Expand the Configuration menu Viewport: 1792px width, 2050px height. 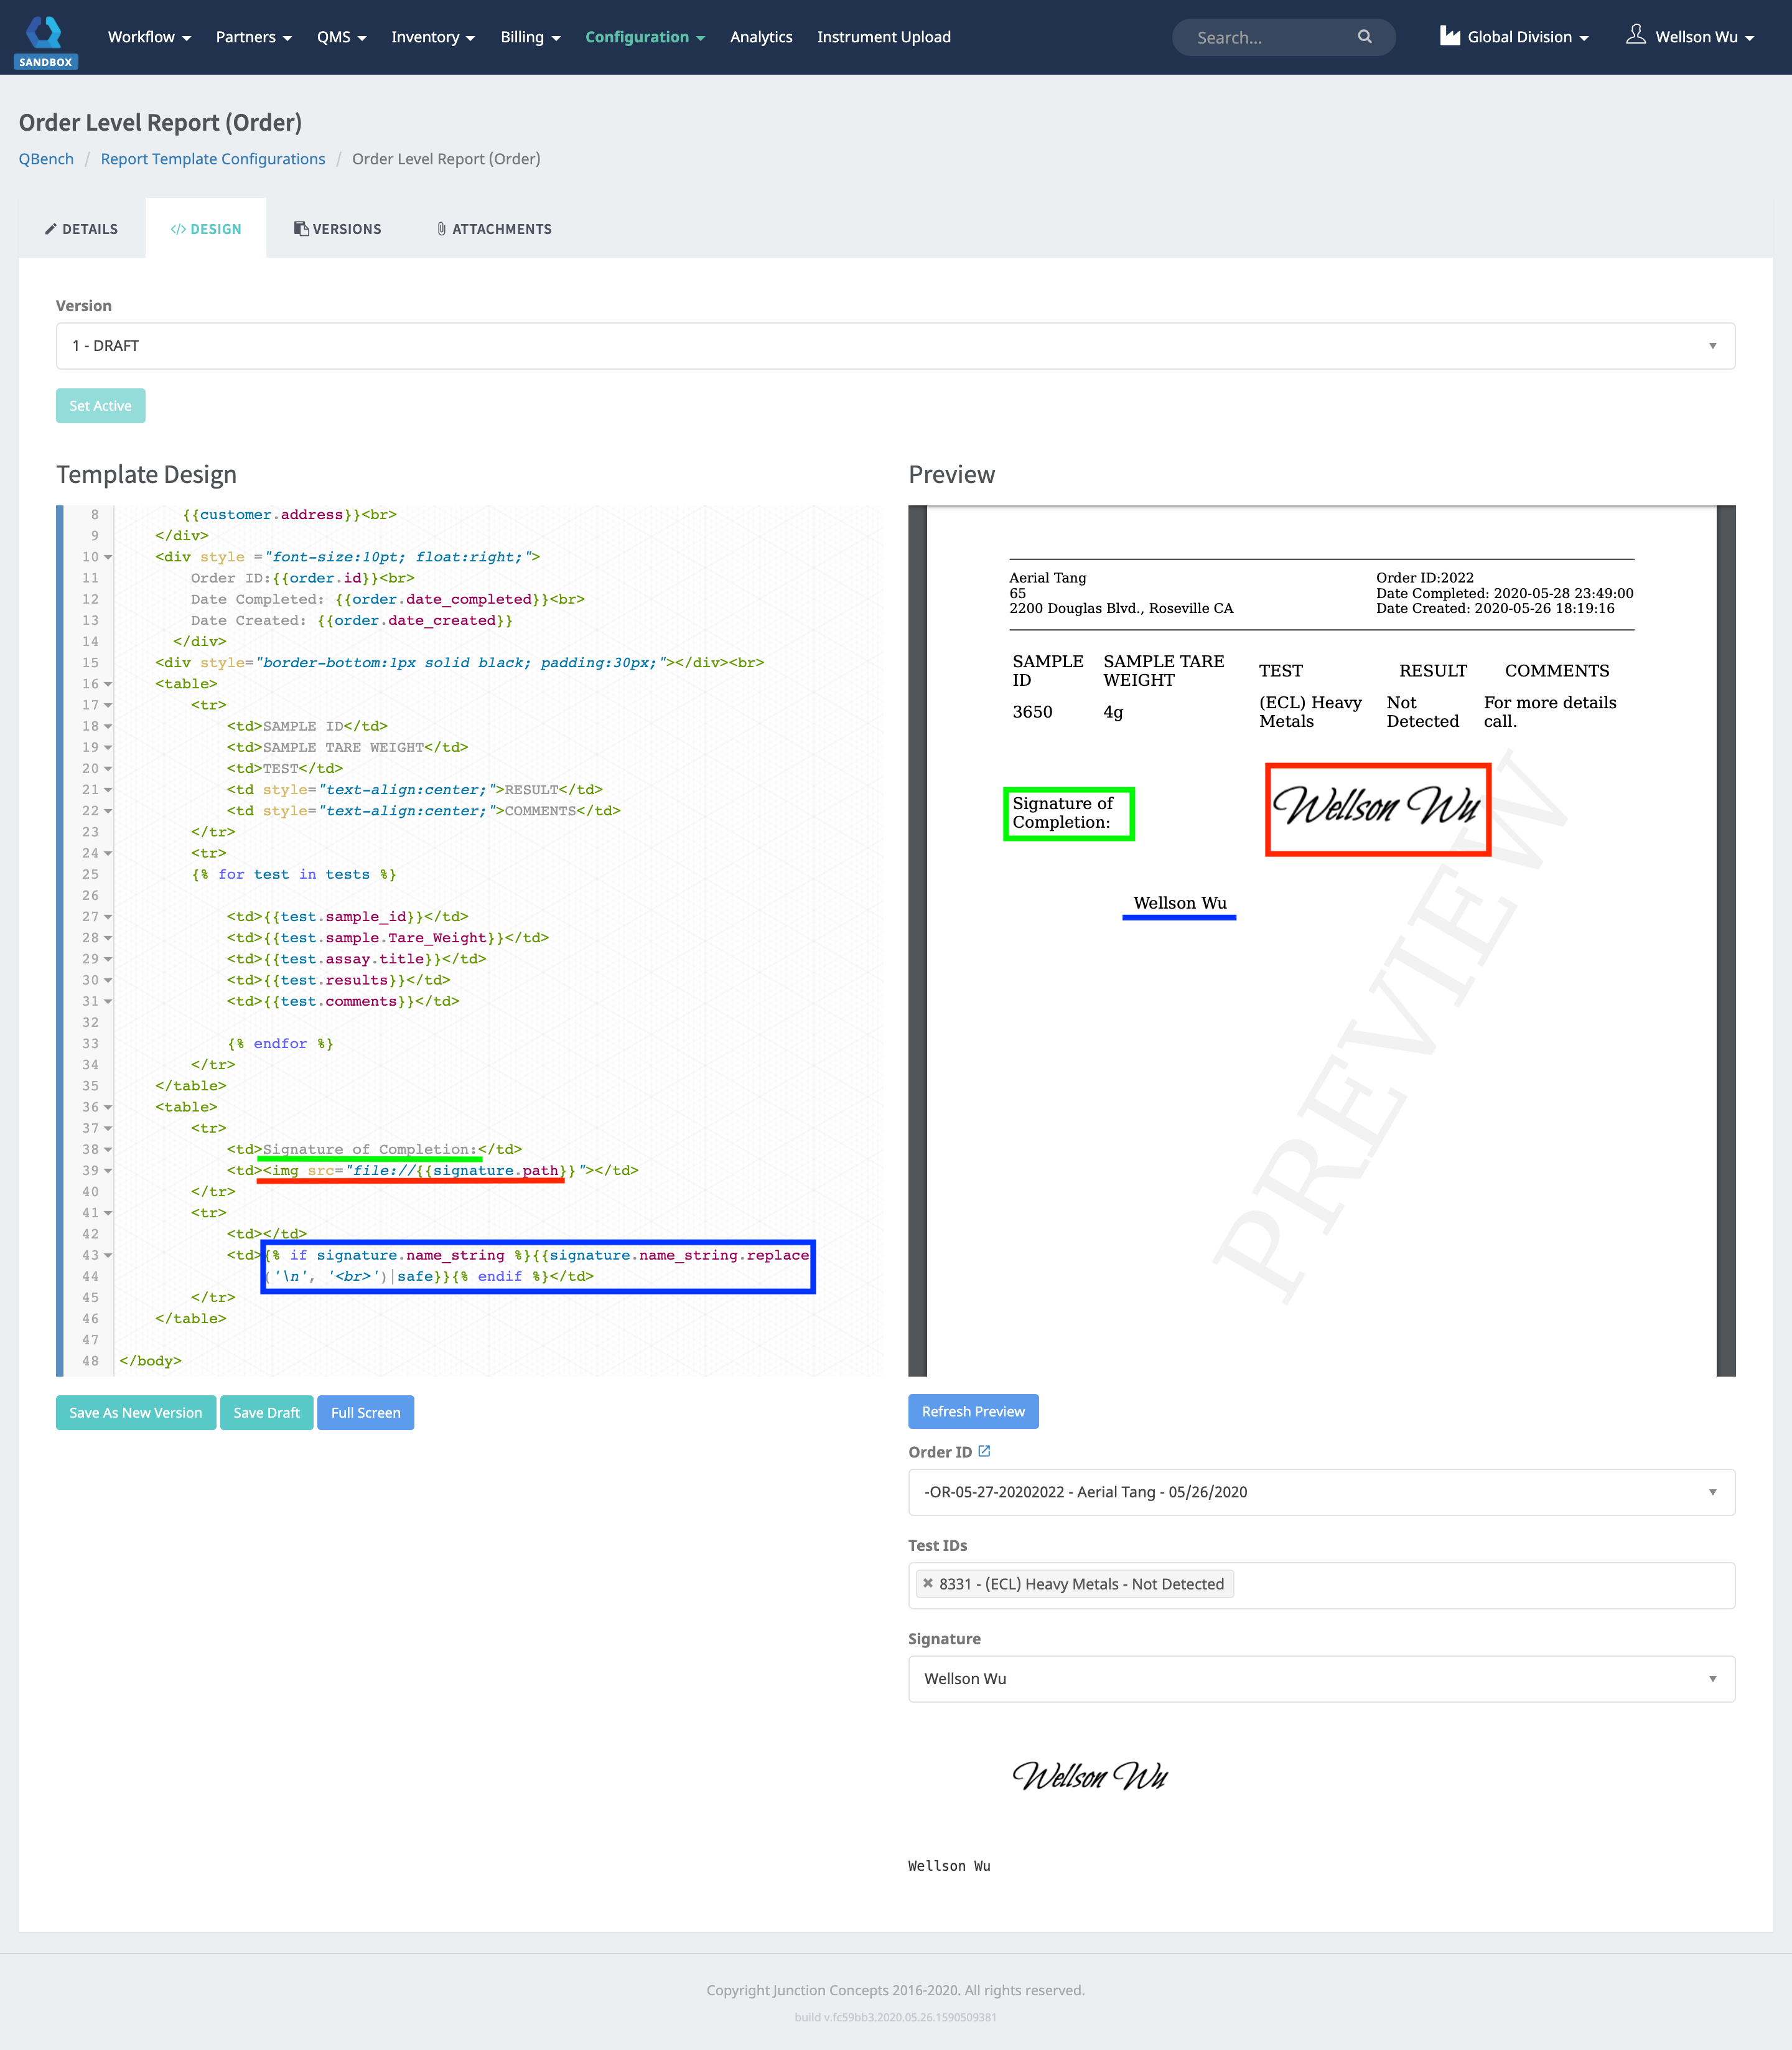[645, 37]
